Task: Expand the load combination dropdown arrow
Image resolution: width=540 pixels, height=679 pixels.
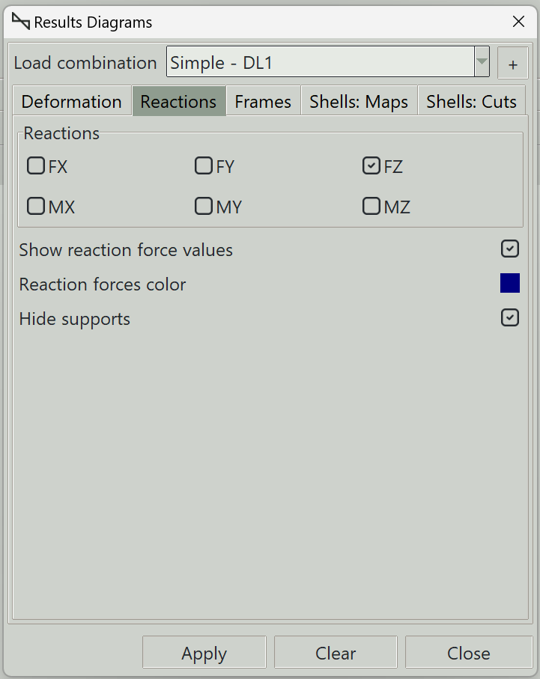Action: click(x=482, y=61)
